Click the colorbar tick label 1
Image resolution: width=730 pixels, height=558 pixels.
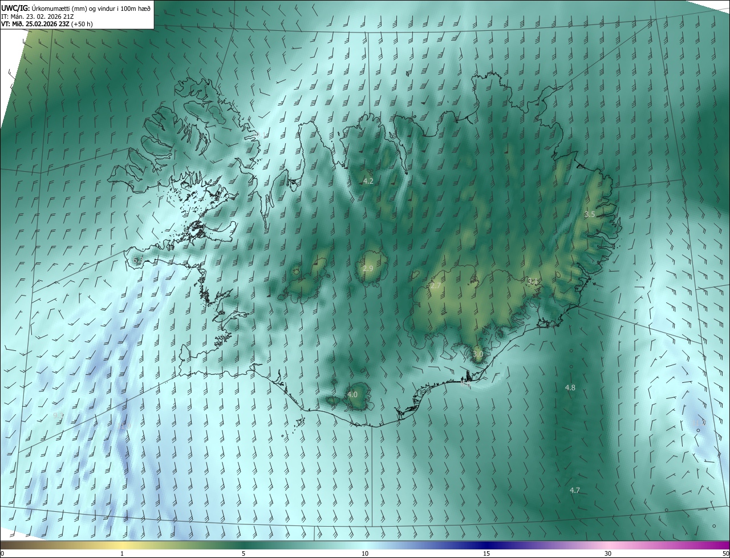122,554
